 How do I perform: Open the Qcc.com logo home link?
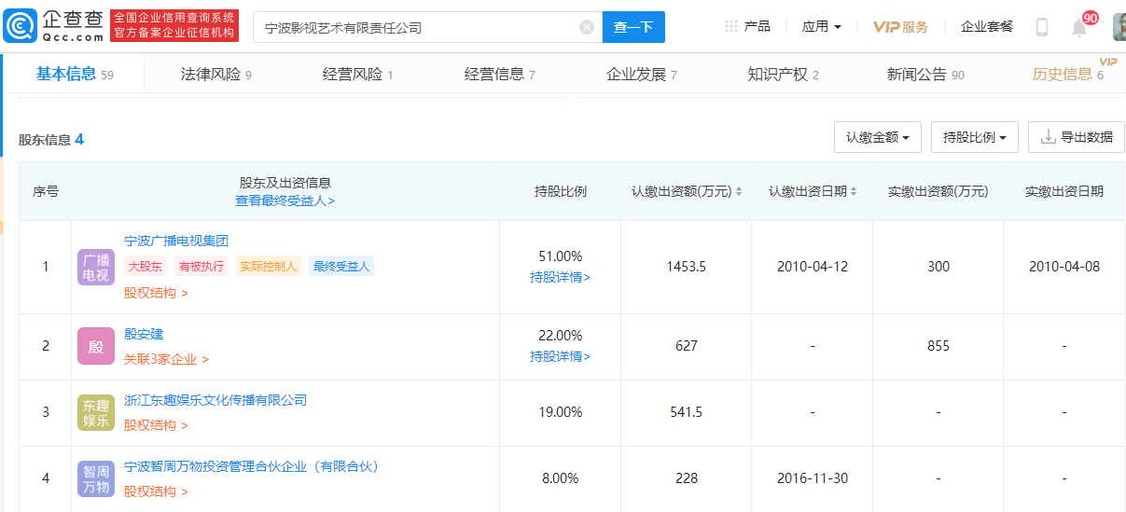pyautogui.click(x=53, y=27)
